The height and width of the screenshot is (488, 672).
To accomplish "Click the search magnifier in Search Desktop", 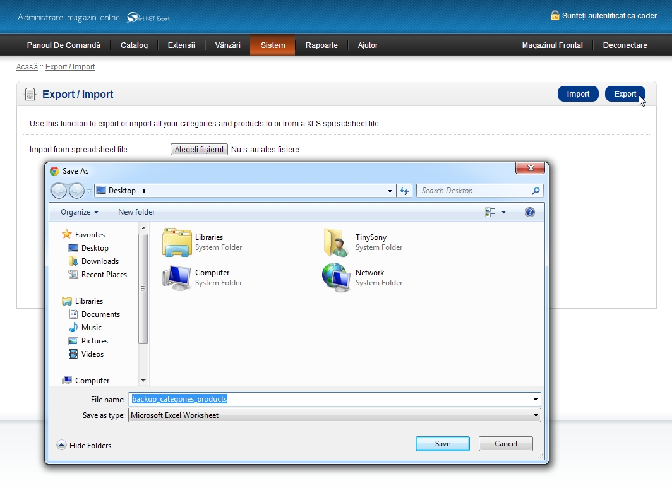I will pos(536,191).
